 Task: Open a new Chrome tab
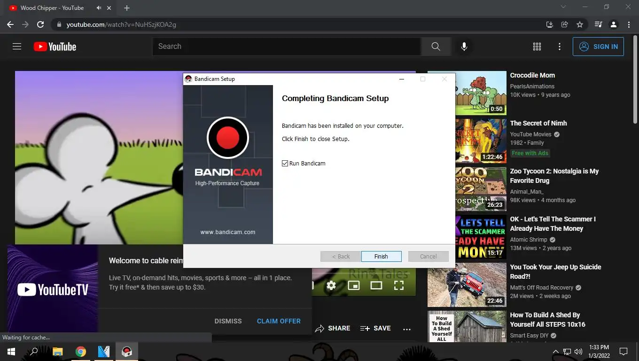pyautogui.click(x=127, y=8)
